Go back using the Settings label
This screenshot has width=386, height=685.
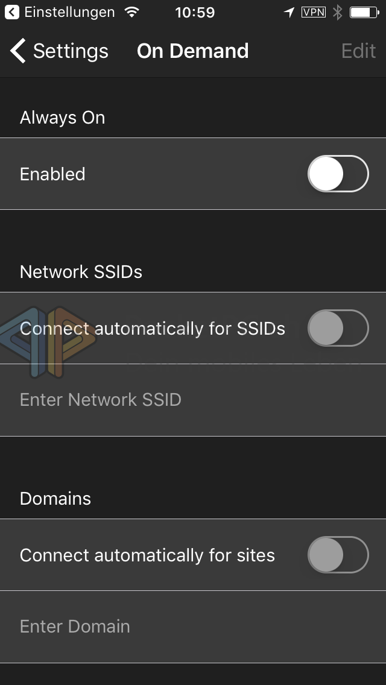pos(71,51)
